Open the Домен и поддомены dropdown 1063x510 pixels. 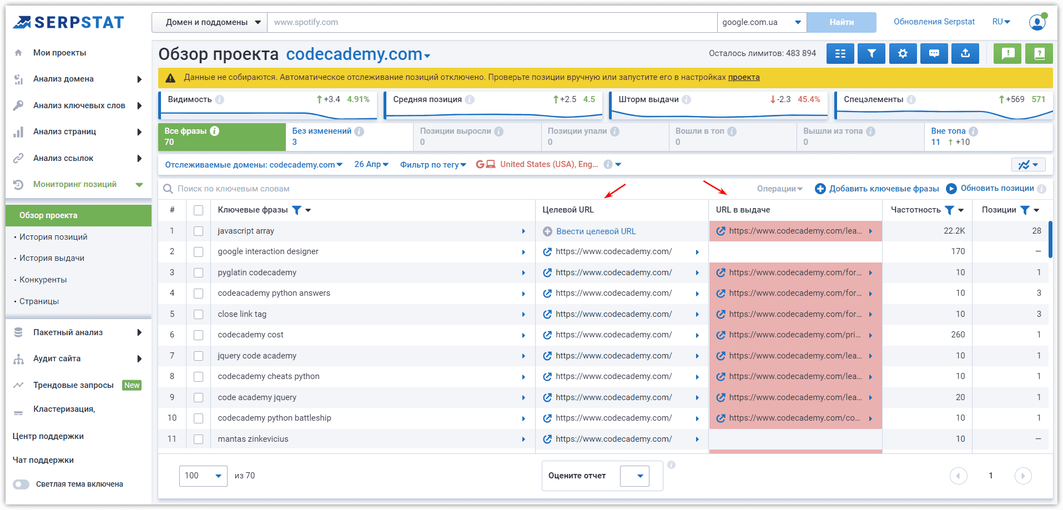tap(210, 22)
